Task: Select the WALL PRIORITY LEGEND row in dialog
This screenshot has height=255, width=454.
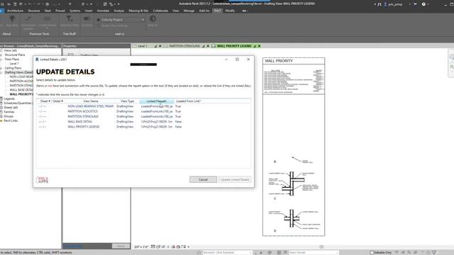Action: tap(143, 127)
